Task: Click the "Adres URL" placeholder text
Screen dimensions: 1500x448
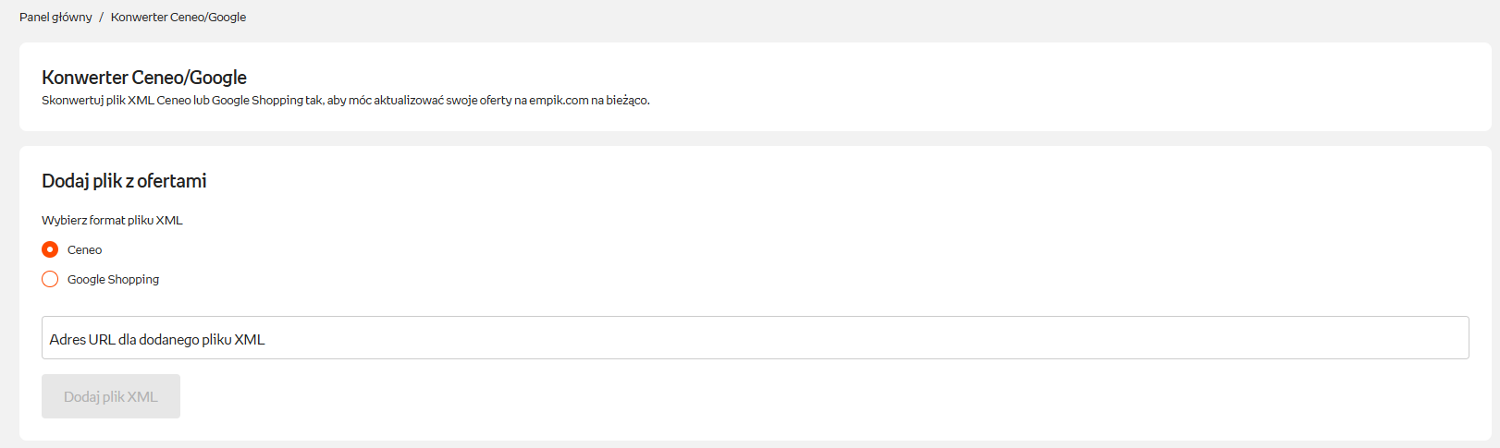Action: click(82, 340)
